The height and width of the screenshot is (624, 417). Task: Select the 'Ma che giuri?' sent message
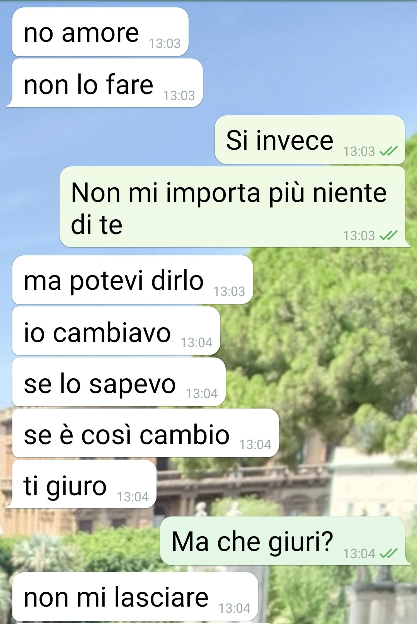tap(284, 541)
